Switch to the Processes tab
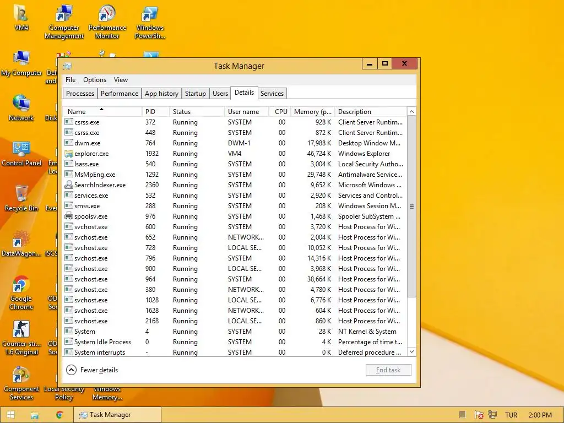The width and height of the screenshot is (564, 423). pos(80,94)
